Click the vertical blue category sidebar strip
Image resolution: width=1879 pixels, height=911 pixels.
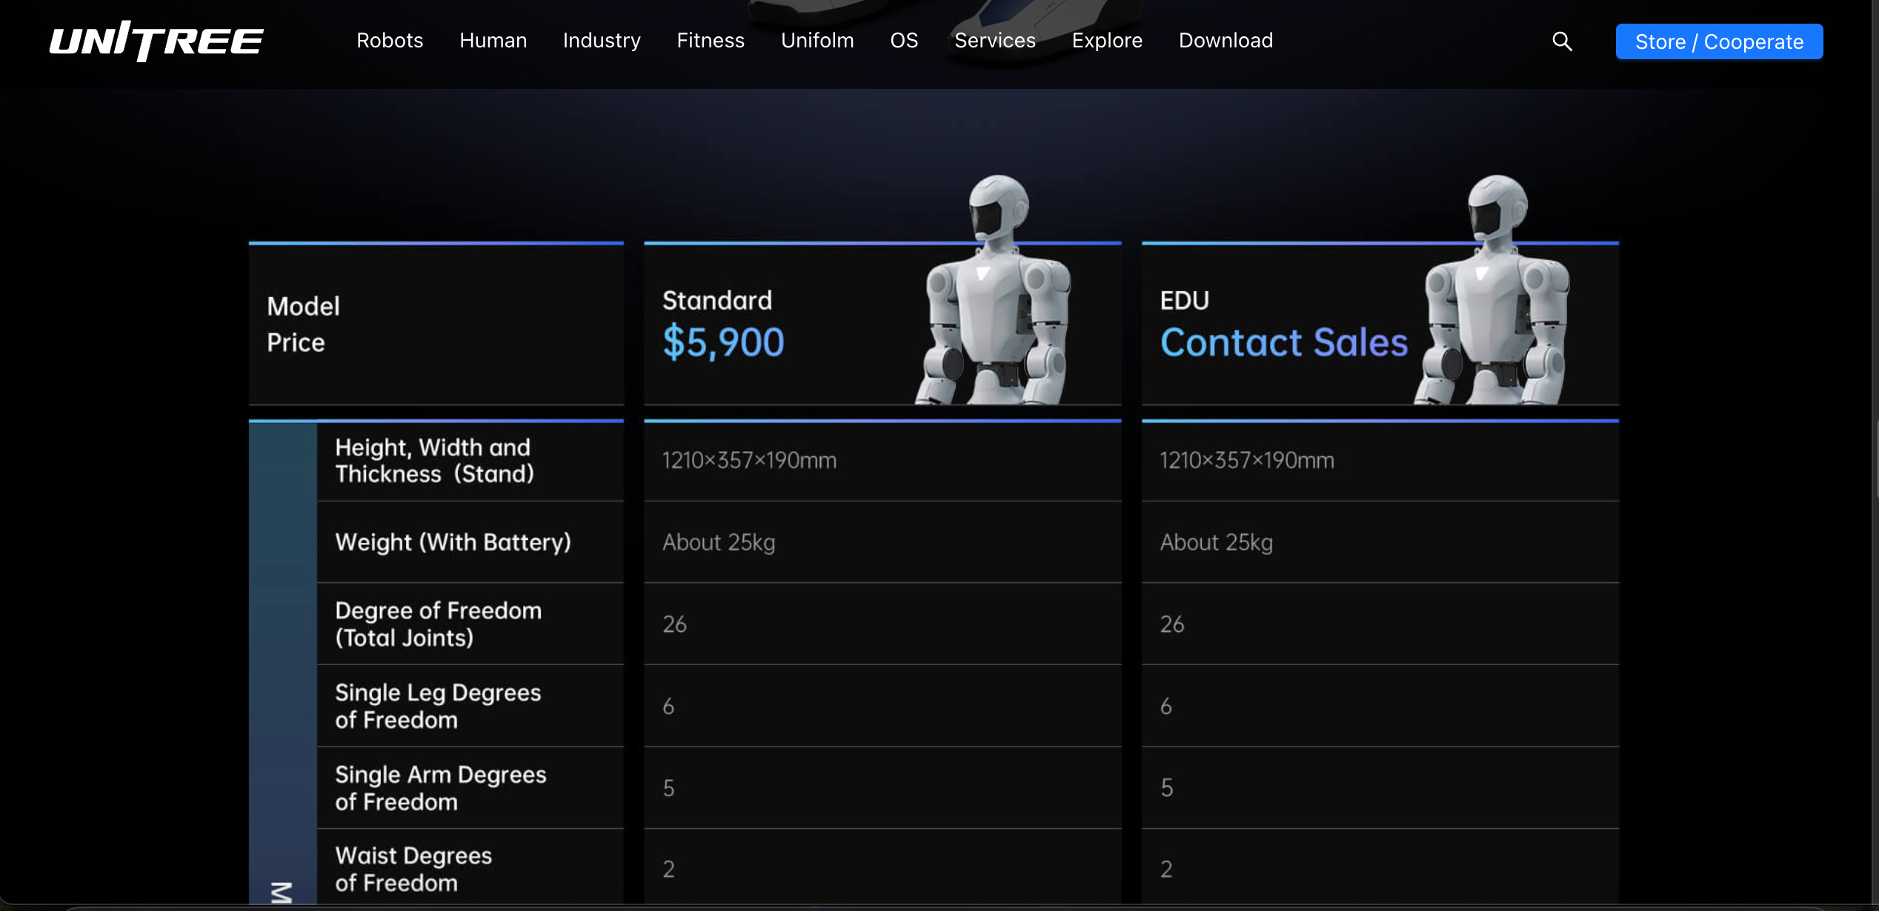tap(282, 659)
